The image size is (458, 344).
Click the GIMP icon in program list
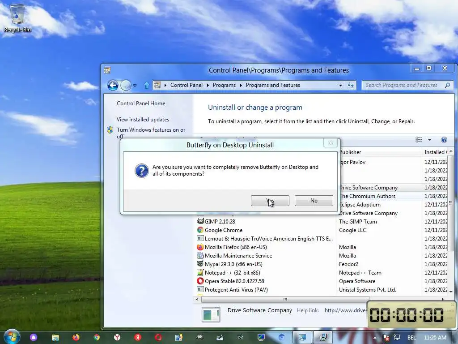[200, 221]
